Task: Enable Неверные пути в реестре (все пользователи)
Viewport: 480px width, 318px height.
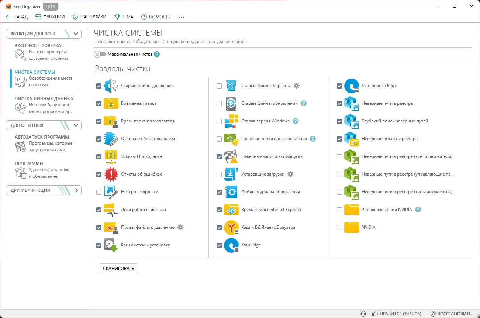Action: coord(339,157)
